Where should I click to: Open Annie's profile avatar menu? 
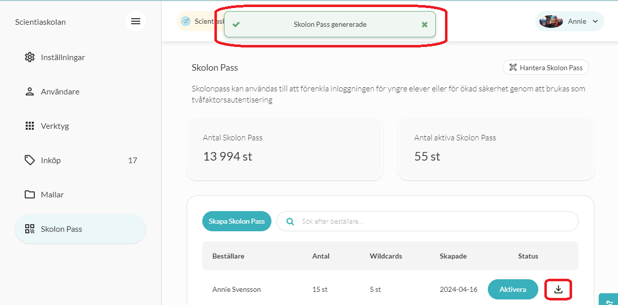coord(551,21)
